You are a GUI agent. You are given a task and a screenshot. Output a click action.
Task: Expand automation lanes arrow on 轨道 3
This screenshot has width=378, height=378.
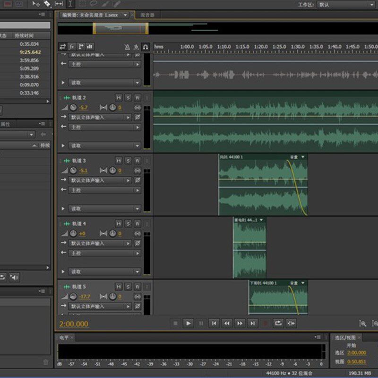pyautogui.click(x=63, y=208)
